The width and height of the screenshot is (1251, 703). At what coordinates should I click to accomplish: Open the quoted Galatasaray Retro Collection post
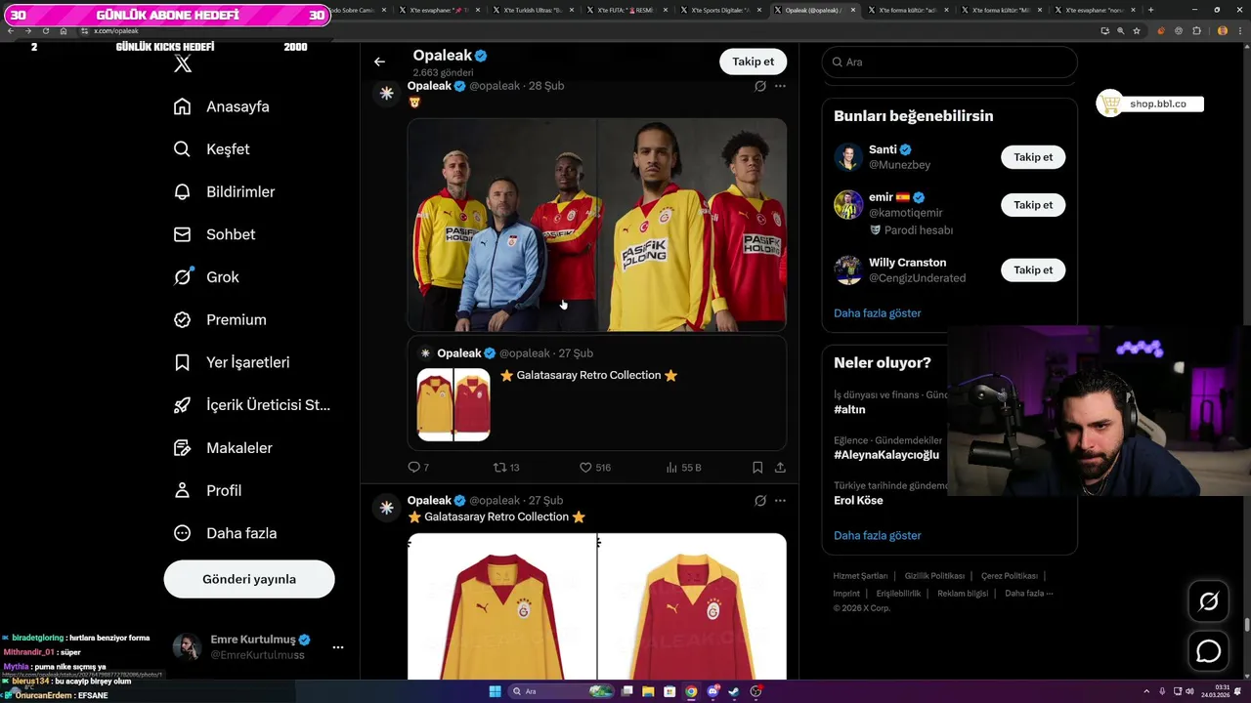click(x=597, y=393)
